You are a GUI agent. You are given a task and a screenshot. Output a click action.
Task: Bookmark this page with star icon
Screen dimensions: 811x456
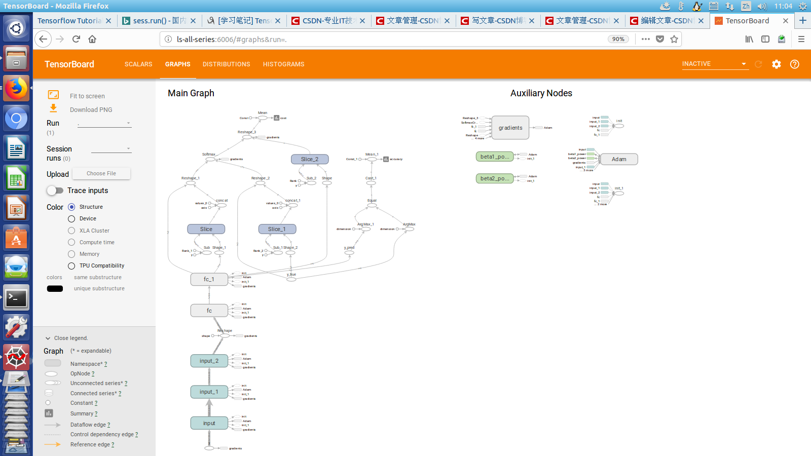point(674,39)
